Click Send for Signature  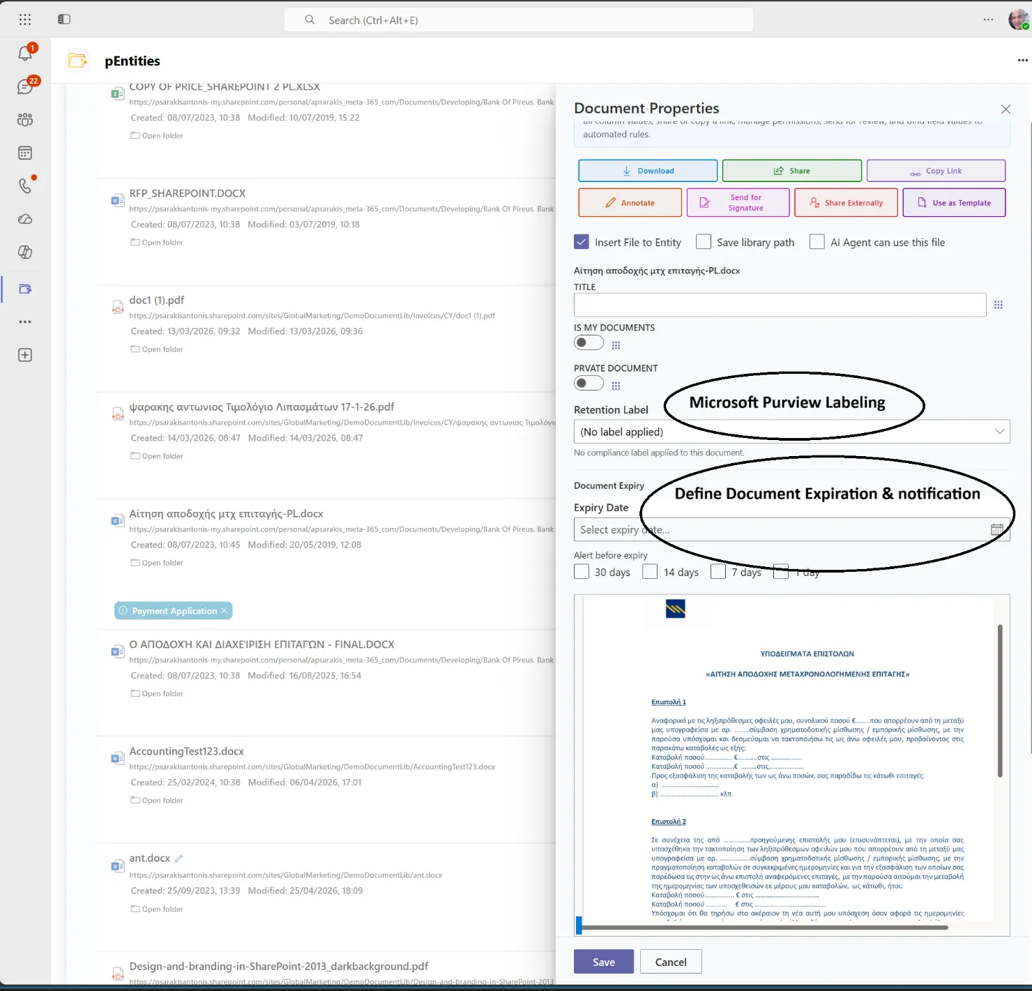[738, 203]
